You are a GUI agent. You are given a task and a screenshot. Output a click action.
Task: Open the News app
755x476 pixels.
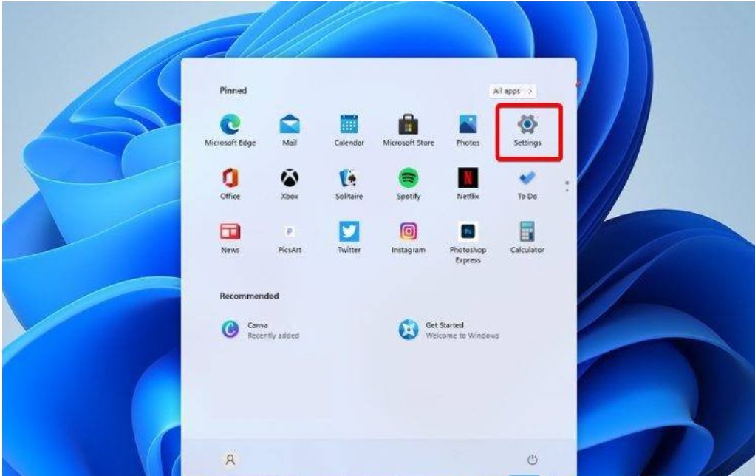(x=230, y=231)
